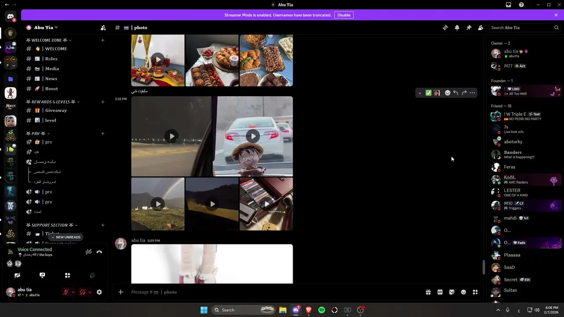Create channel in REWARDS & LEVELS category

tap(103, 102)
